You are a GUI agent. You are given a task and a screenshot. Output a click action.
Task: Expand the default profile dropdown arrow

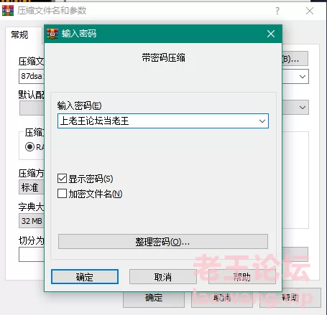pos(303,108)
